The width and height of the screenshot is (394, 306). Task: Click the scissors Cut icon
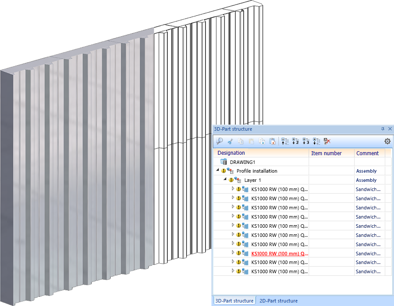[x=230, y=141]
